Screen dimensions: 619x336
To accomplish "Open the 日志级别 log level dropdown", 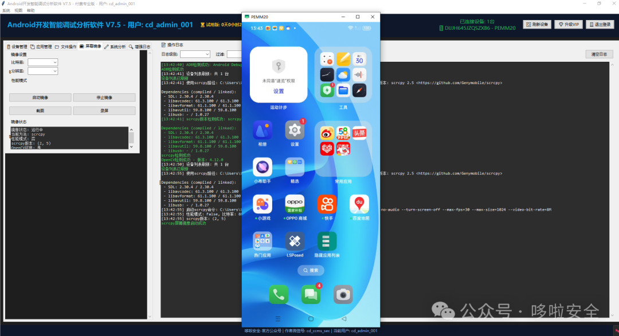I will [195, 54].
